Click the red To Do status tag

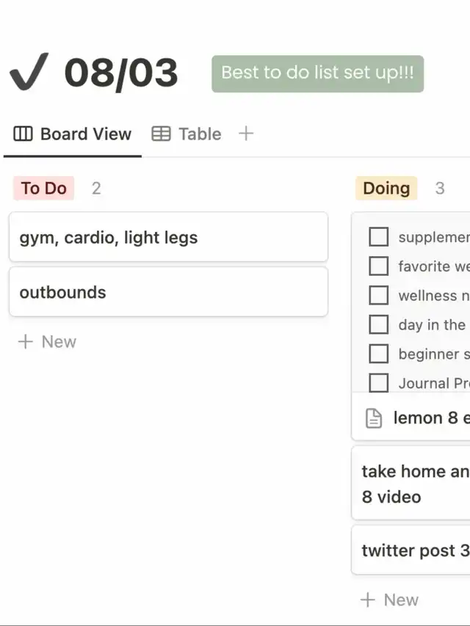click(x=43, y=189)
